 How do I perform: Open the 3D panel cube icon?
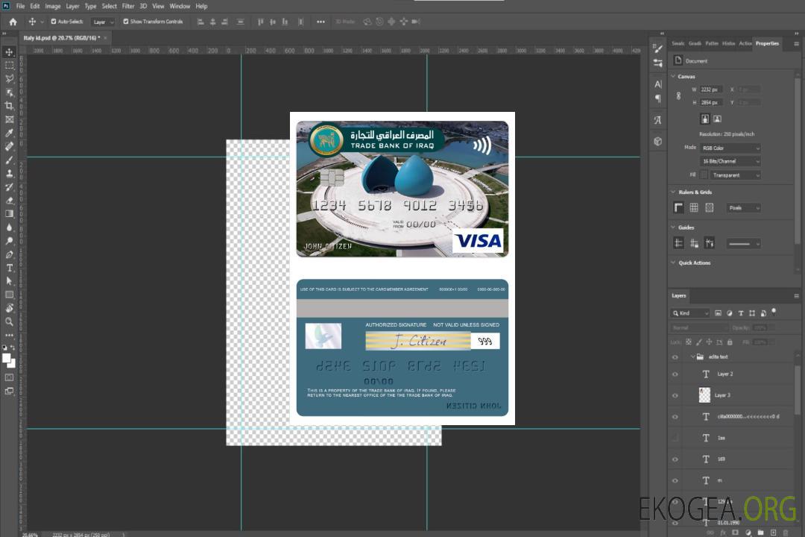(658, 141)
